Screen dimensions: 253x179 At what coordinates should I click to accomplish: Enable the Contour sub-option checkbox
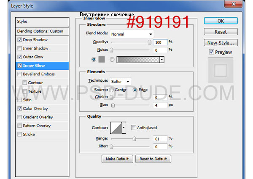(24, 83)
